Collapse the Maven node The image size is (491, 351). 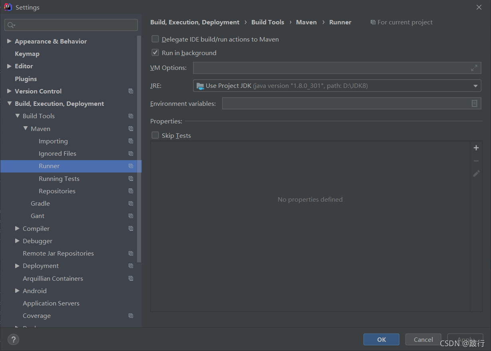coord(26,129)
